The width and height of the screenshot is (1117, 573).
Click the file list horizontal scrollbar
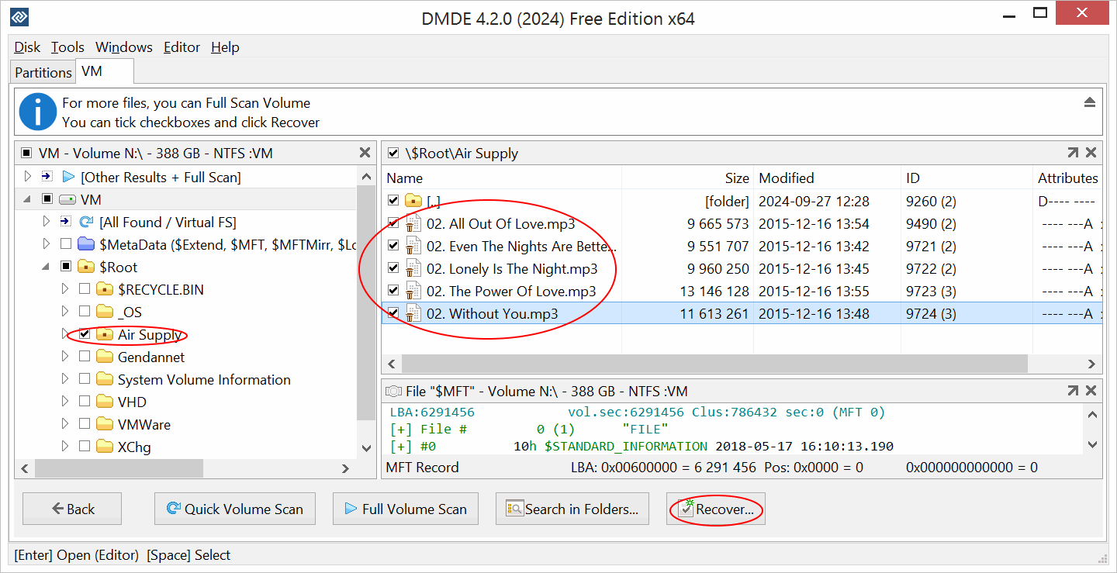pyautogui.click(x=714, y=363)
